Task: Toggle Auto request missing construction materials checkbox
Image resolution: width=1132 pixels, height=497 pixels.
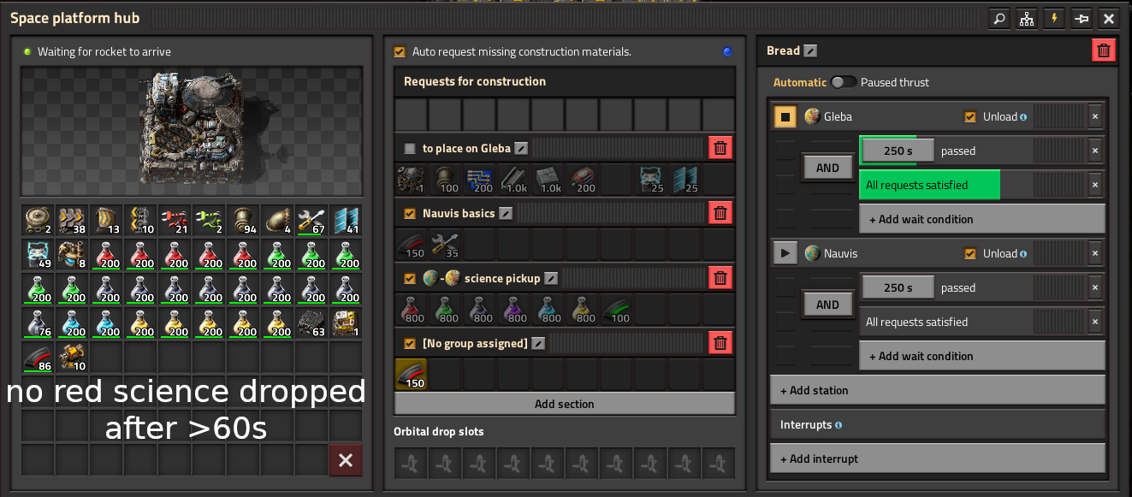Action: (400, 51)
